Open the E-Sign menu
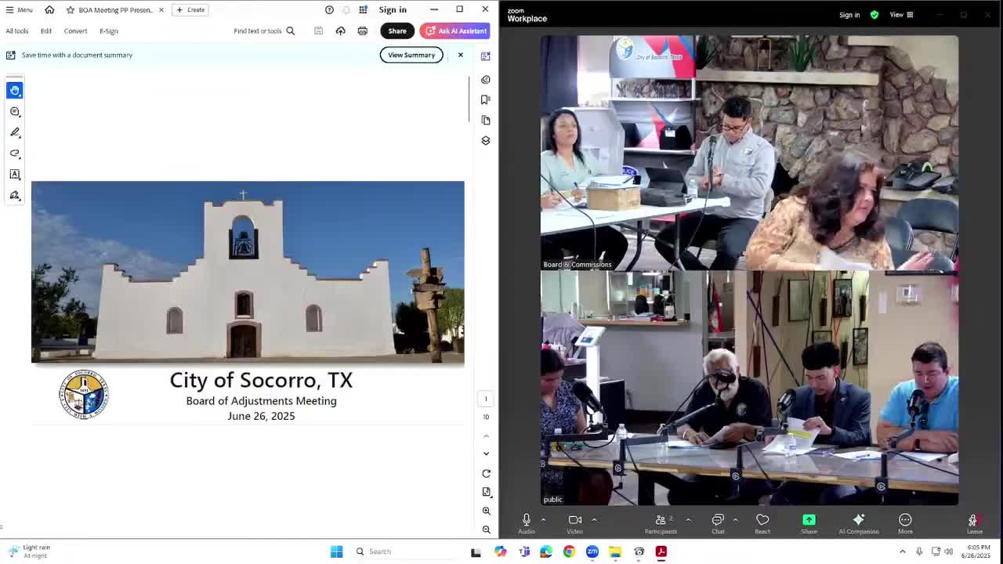Screen dimensions: 1003x564 pyautogui.click(x=109, y=31)
